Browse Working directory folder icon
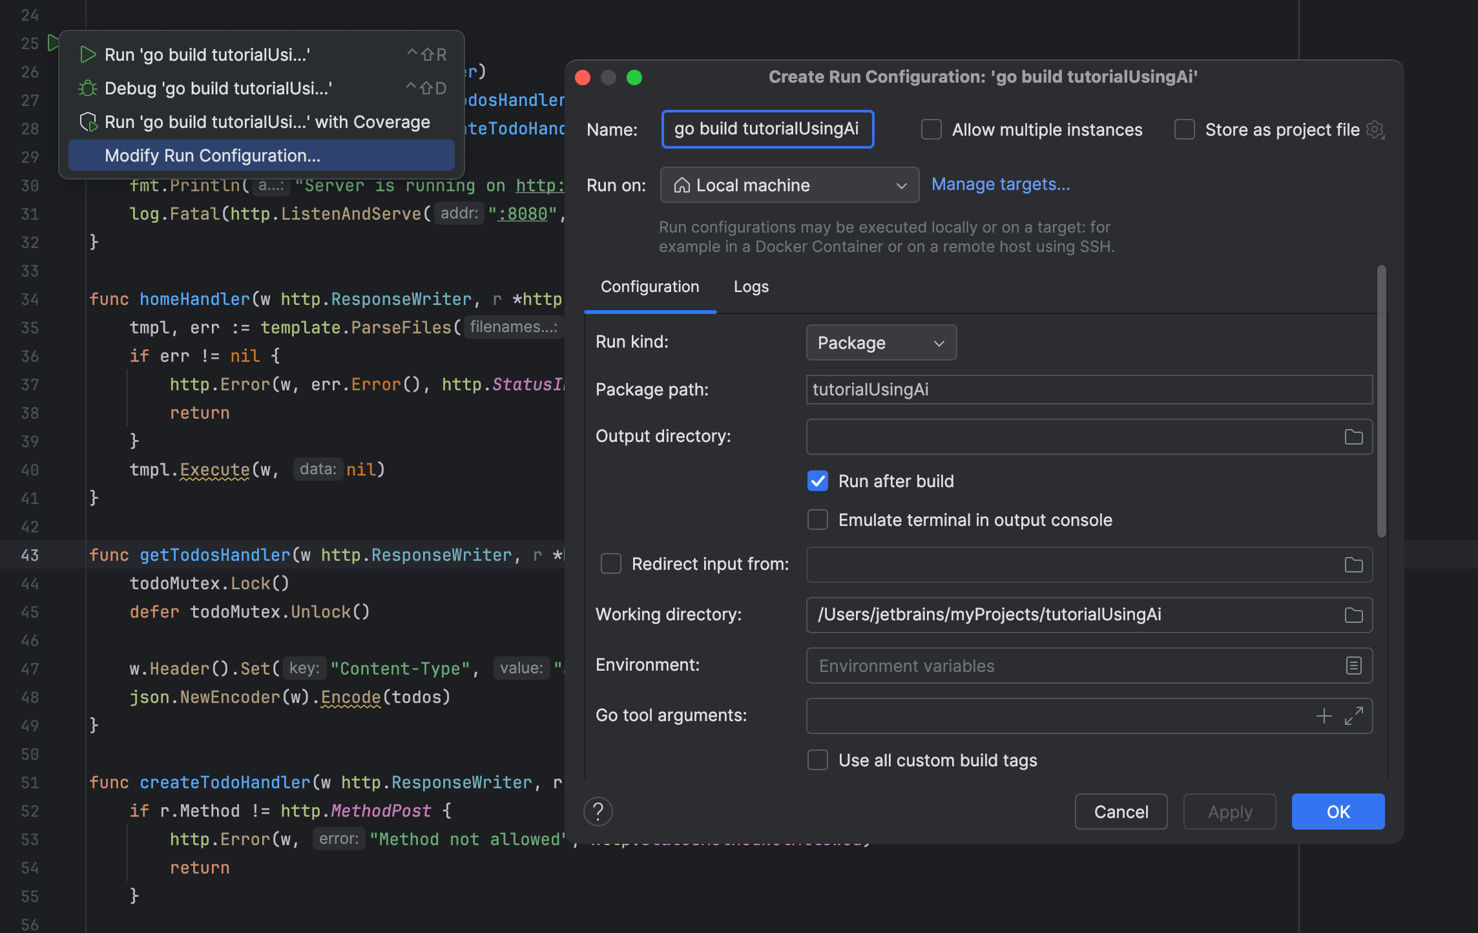Screen dimensions: 1478x933 coord(1353,615)
